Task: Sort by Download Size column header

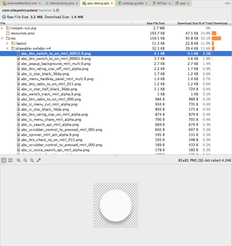Action: [x=182, y=23]
